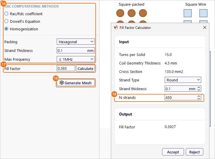Click the Output section heading
This screenshot has height=159, width=215.
[x=125, y=114]
